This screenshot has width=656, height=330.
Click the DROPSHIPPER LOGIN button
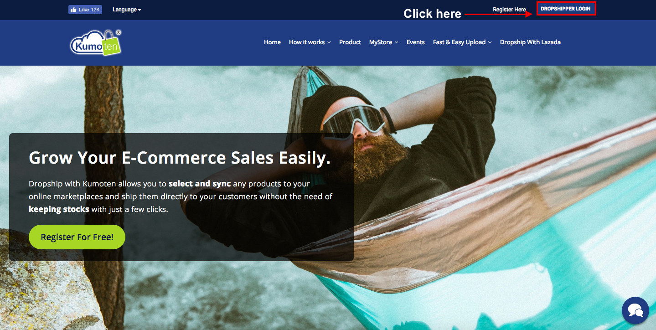[x=566, y=9]
